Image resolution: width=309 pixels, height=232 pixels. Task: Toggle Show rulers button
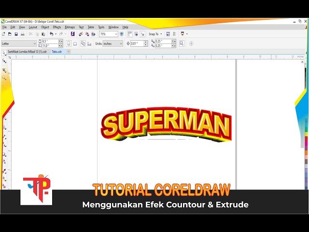click(130, 34)
